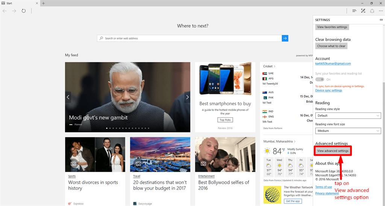The image size is (385, 206).
Task: Expand the Cricket section chevron
Action: click(274, 66)
